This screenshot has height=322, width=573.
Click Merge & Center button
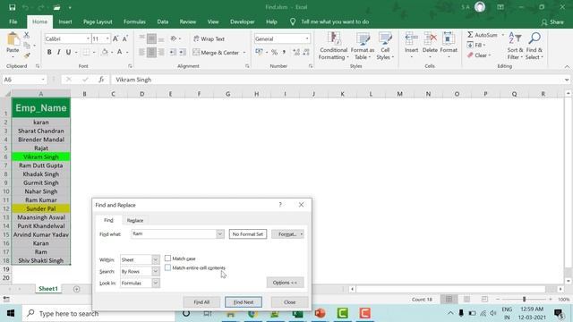(x=216, y=53)
